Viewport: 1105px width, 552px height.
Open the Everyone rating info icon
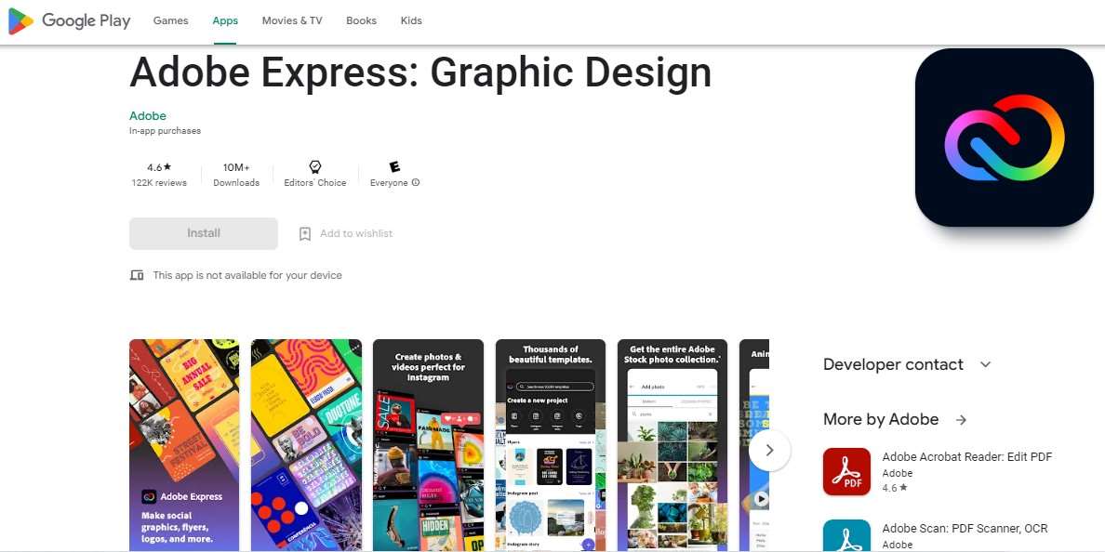416,182
